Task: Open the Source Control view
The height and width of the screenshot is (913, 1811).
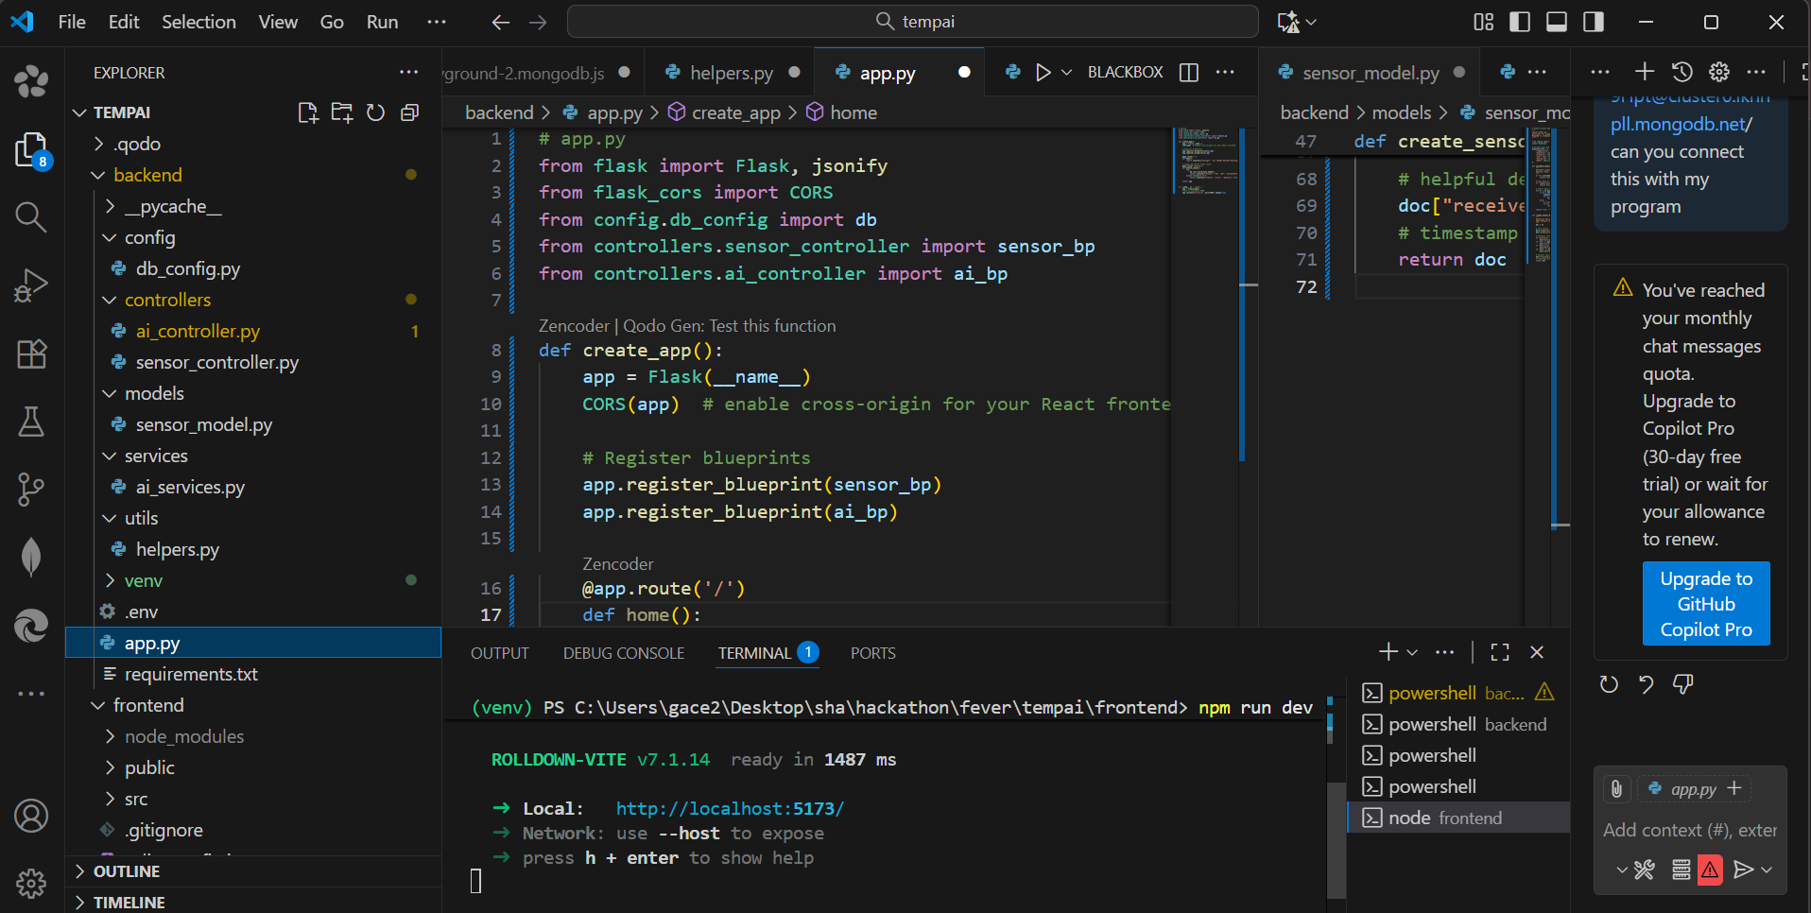Action: (x=31, y=489)
